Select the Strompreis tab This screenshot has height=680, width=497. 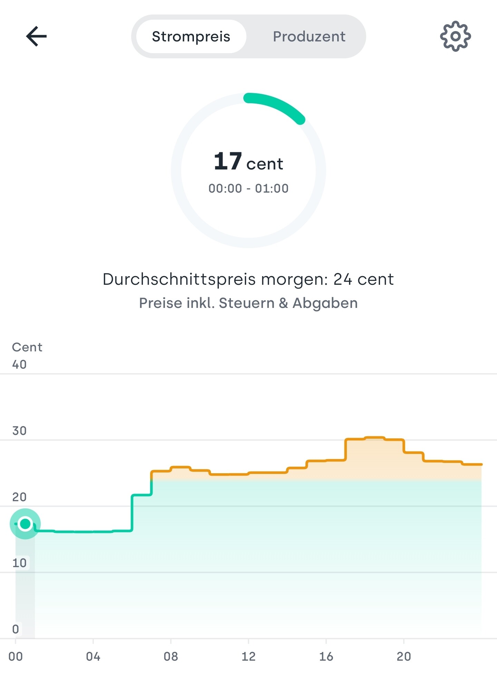(191, 36)
